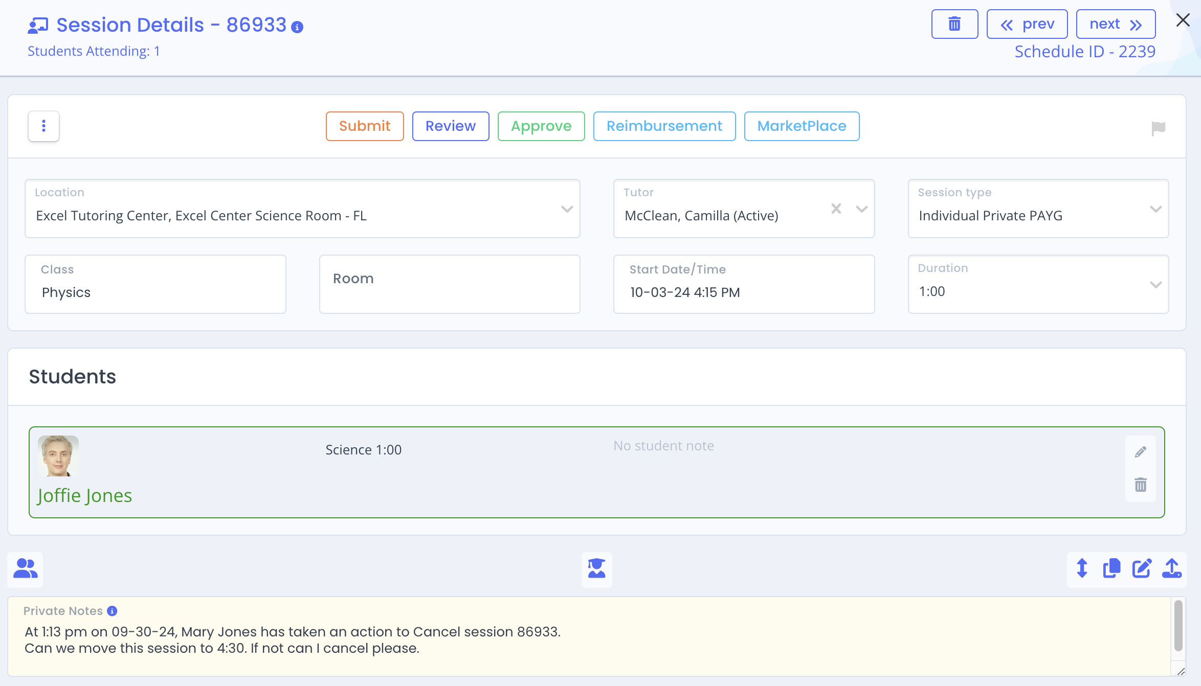Click the up-down arrows icon
The height and width of the screenshot is (686, 1201).
click(1082, 568)
